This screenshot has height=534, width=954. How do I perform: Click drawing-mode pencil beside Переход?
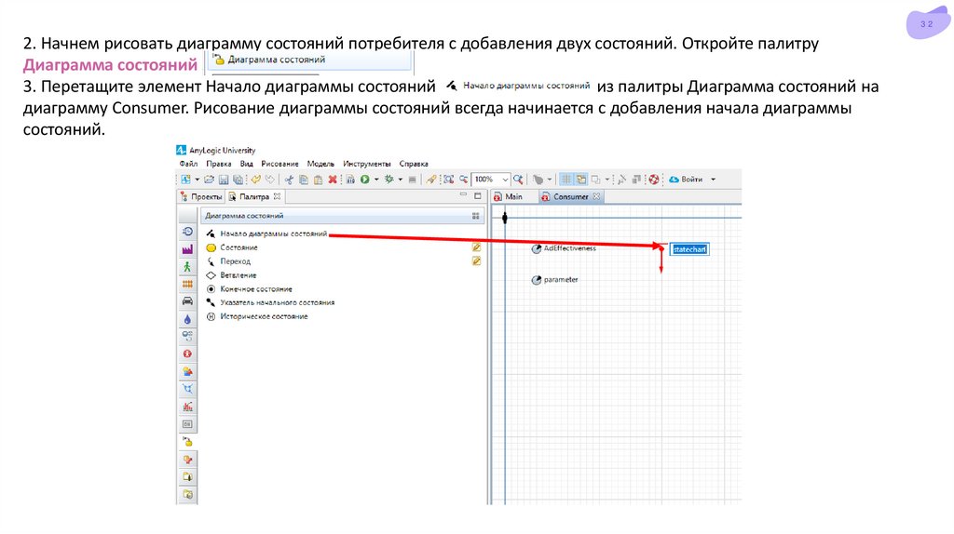point(476,261)
